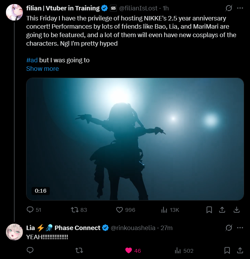The width and height of the screenshot is (250, 259).
Task: View analytics showing 13K views
Action: 164,210
